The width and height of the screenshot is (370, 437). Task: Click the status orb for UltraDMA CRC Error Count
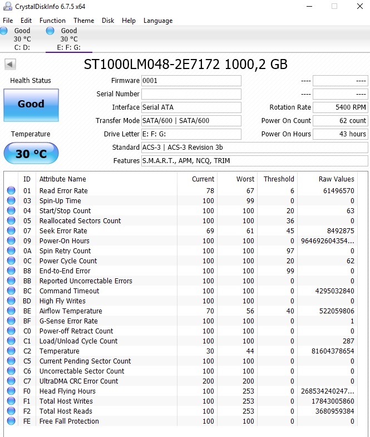(x=11, y=381)
